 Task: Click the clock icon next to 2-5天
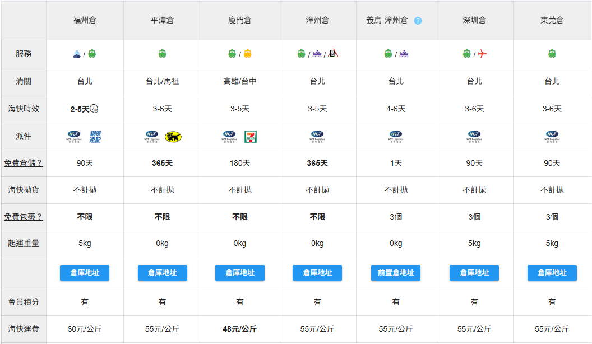pyautogui.click(x=94, y=109)
